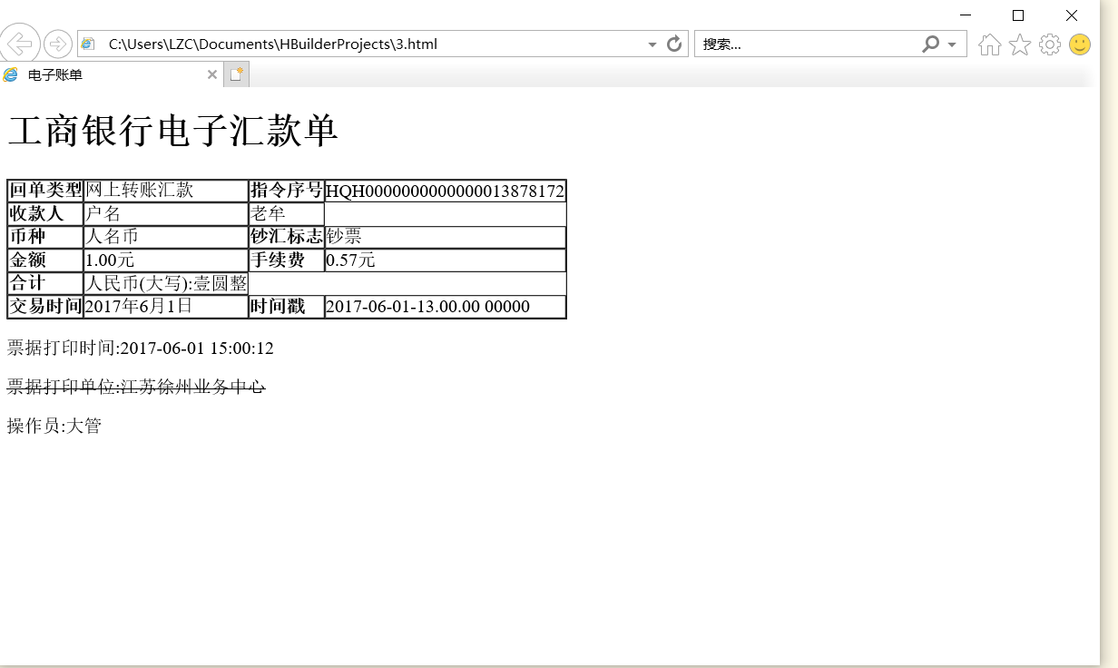
Task: Open Tools with the gear icon
Action: coord(1050,44)
